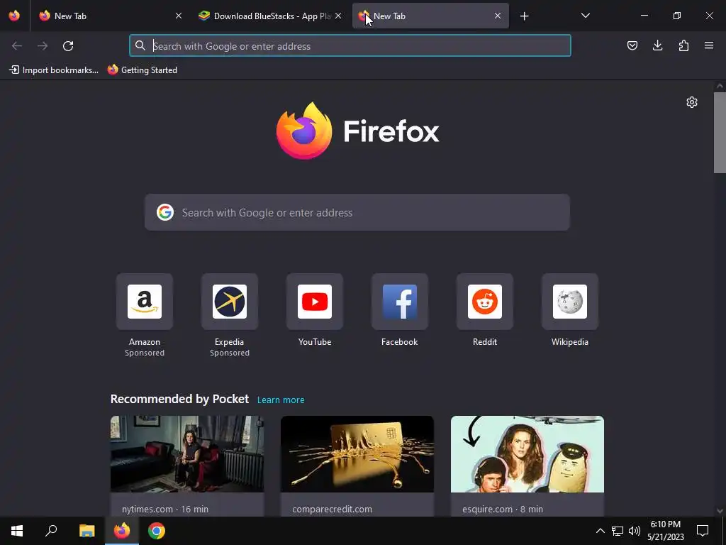This screenshot has height=545, width=726.
Task: Close the active New Tab
Action: pos(498,16)
